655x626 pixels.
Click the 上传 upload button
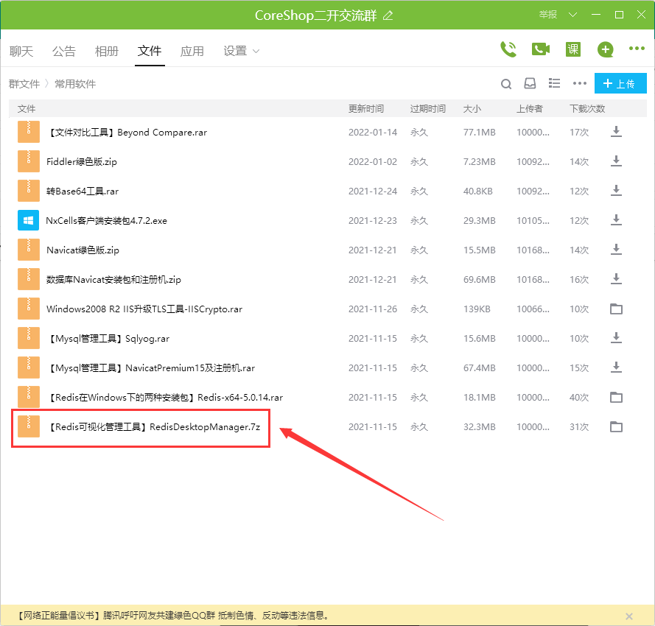(x=620, y=84)
